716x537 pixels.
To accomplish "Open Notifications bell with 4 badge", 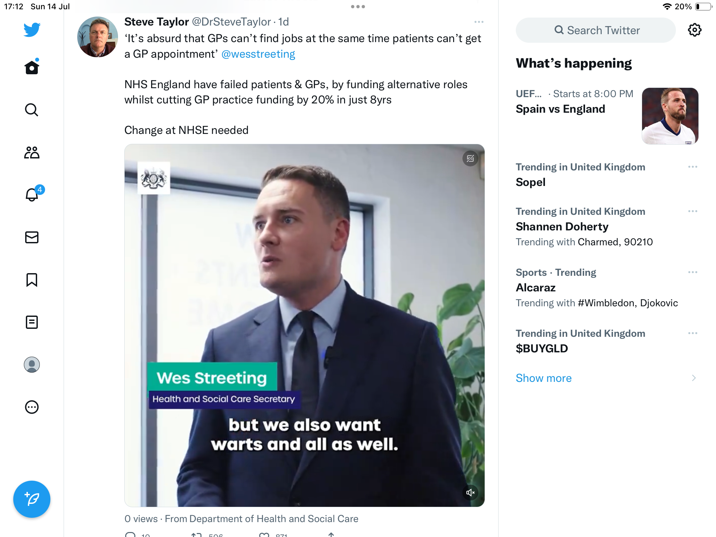I will coord(32,195).
